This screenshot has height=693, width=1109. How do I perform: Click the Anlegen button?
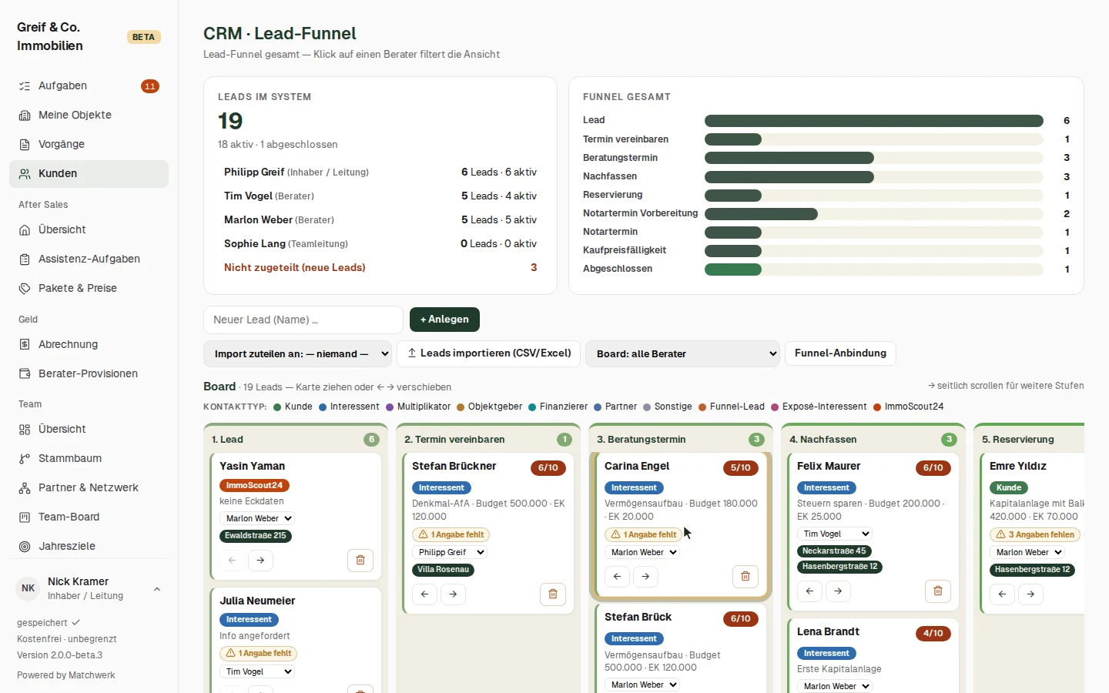tap(444, 320)
